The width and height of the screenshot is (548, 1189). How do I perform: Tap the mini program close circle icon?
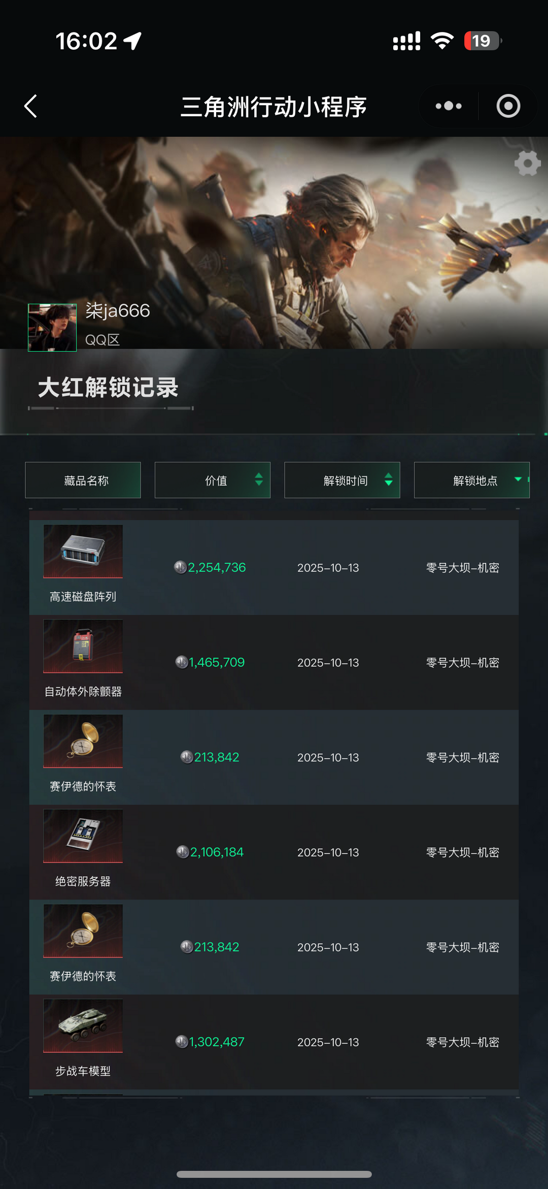(508, 106)
